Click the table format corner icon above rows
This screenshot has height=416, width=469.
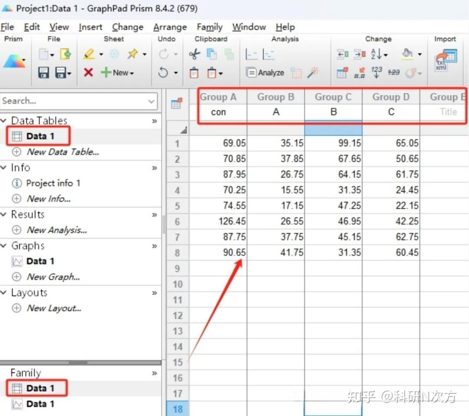coord(176,103)
